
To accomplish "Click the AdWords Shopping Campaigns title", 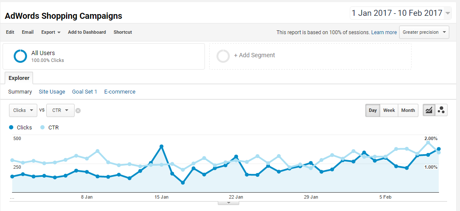I will point(63,16).
